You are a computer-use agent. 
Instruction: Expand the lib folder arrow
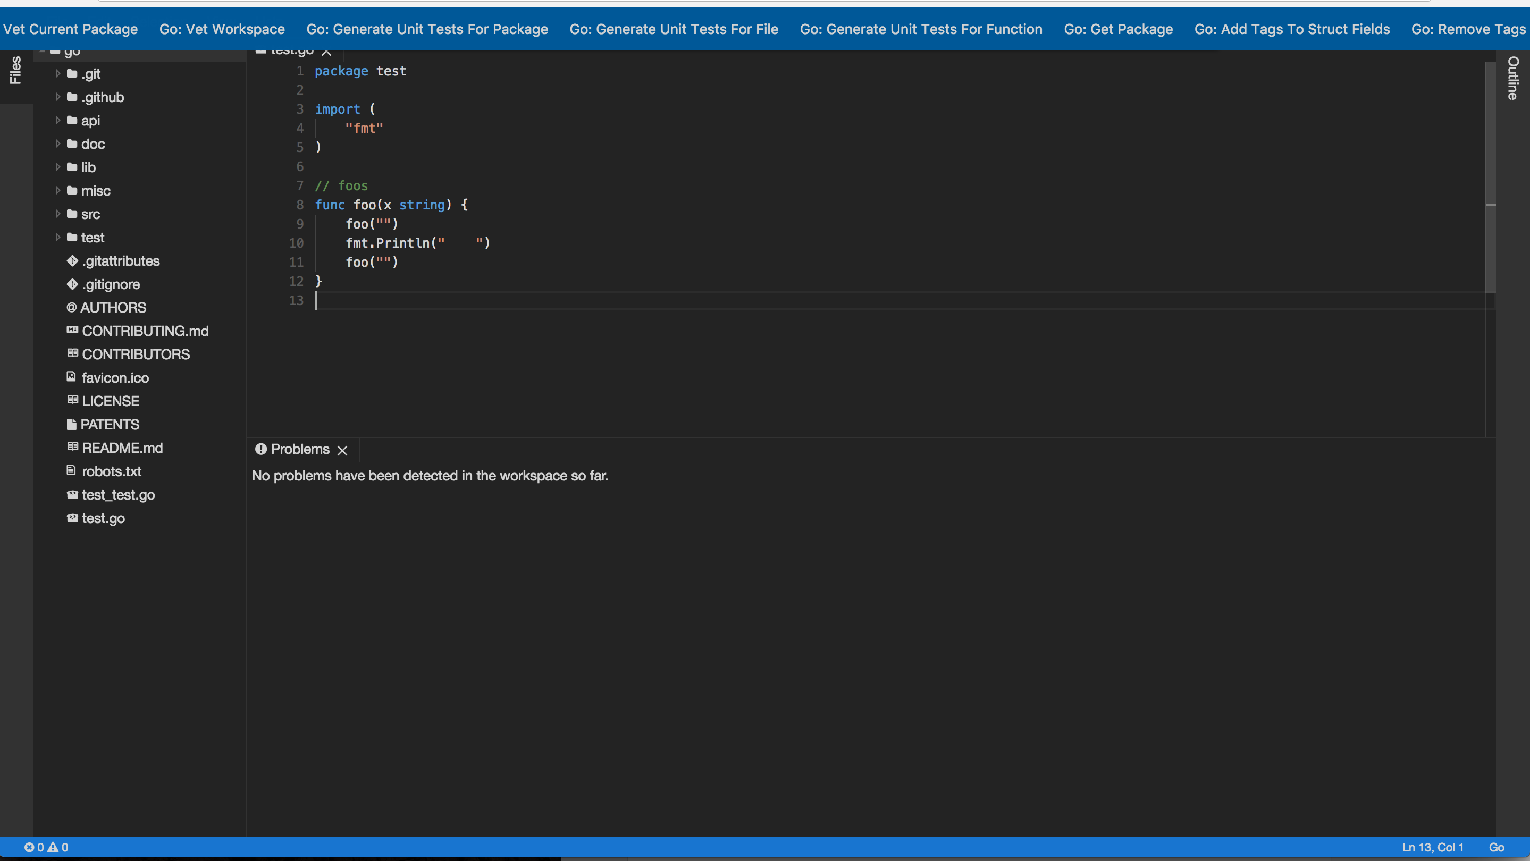click(57, 167)
